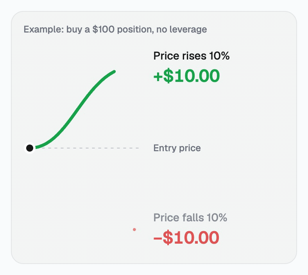Click the green +$10.00 profit amount

[x=186, y=76]
